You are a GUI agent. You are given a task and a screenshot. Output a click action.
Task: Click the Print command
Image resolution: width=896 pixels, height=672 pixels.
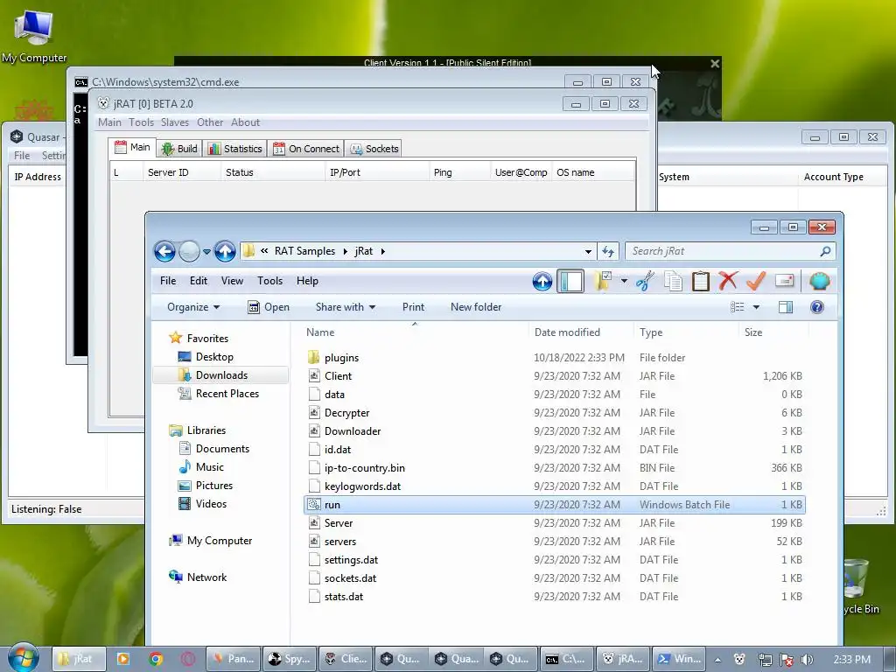[413, 307]
